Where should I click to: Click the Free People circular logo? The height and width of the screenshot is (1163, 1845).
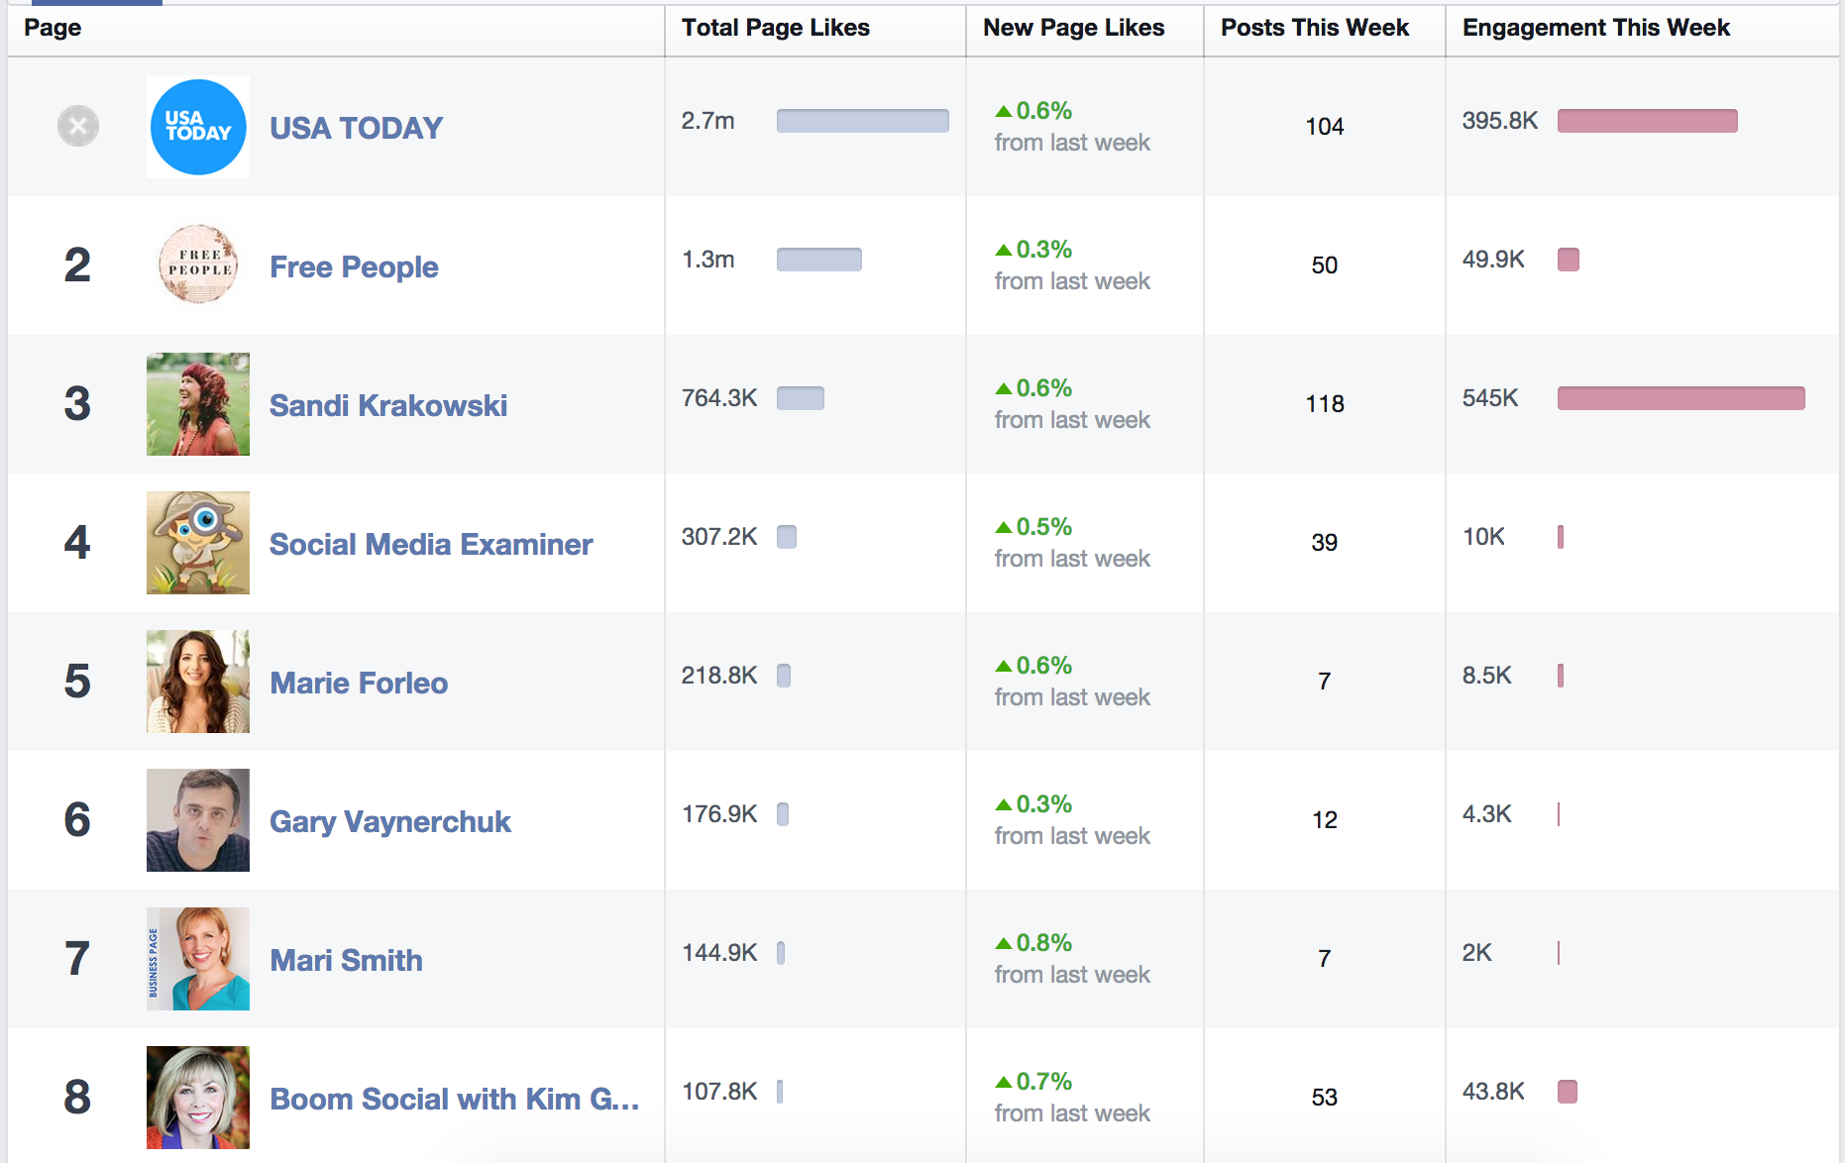tap(197, 265)
